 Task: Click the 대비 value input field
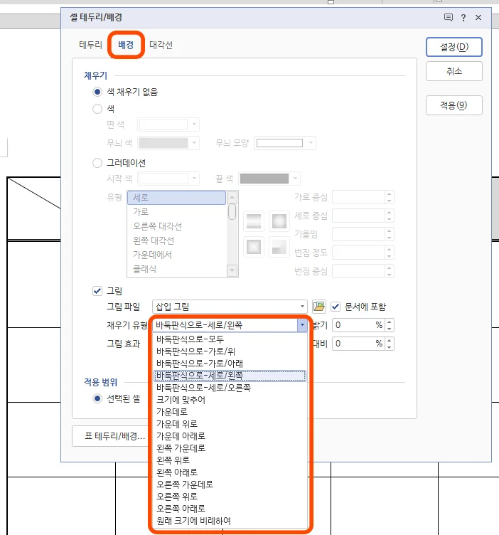click(x=358, y=343)
